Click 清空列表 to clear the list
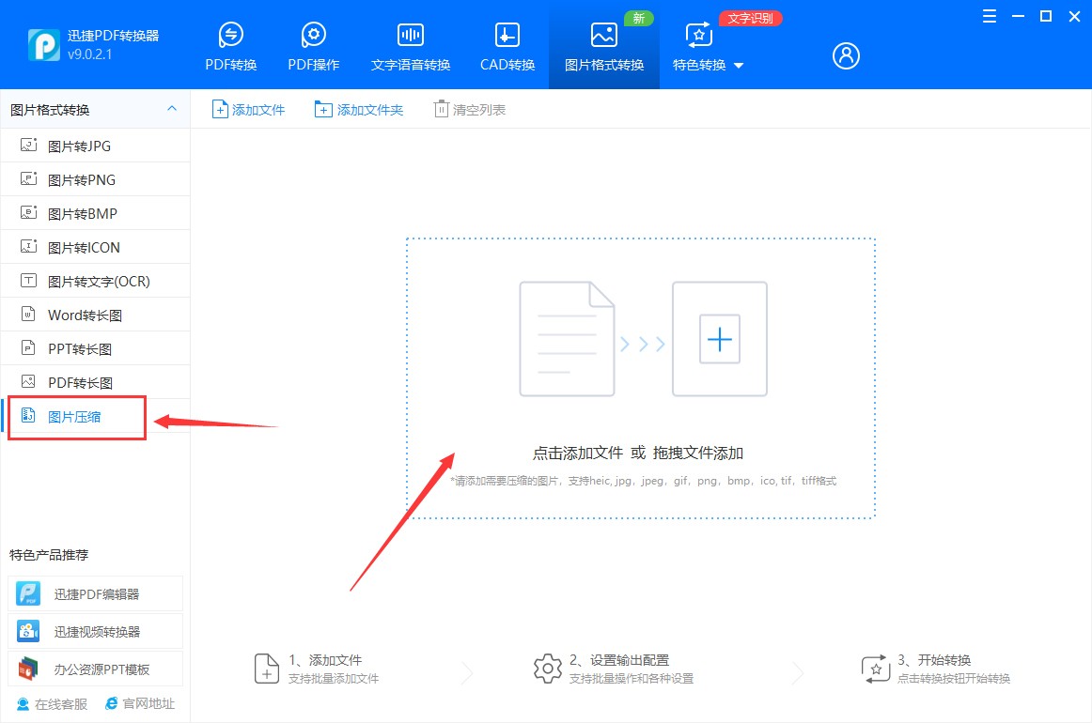1092x723 pixels. click(469, 109)
